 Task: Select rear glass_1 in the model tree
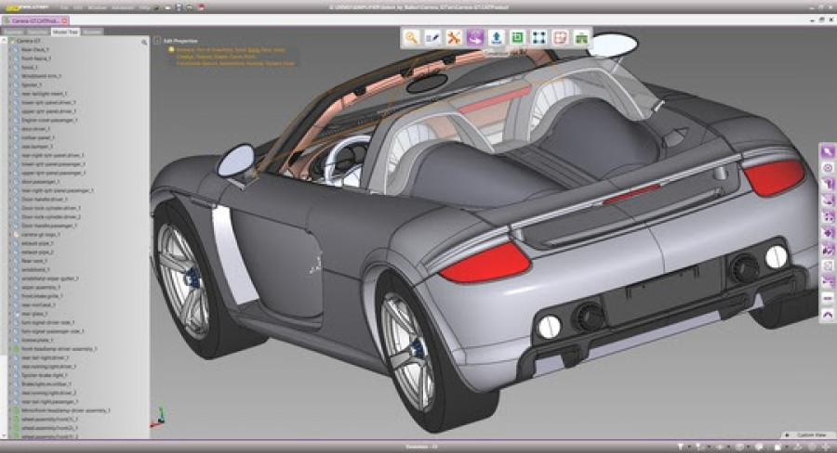tap(35, 314)
